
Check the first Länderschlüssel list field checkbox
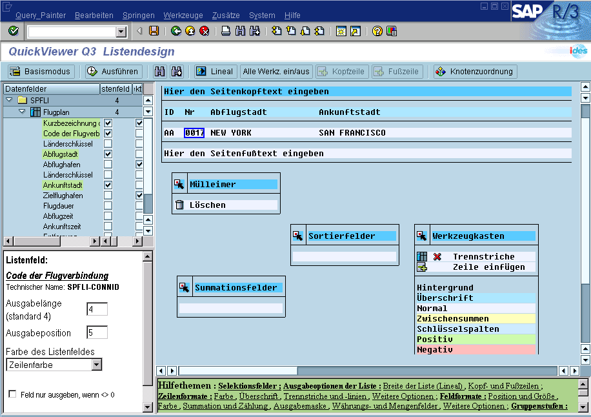tap(108, 144)
